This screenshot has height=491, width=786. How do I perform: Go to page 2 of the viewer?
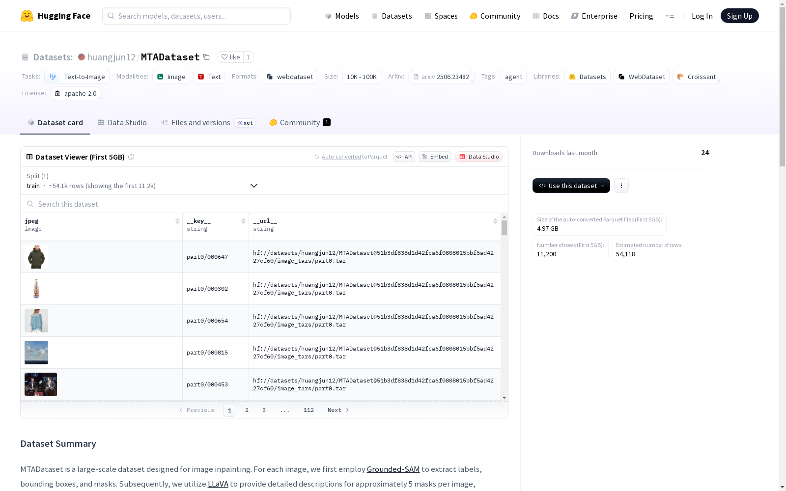(247, 410)
